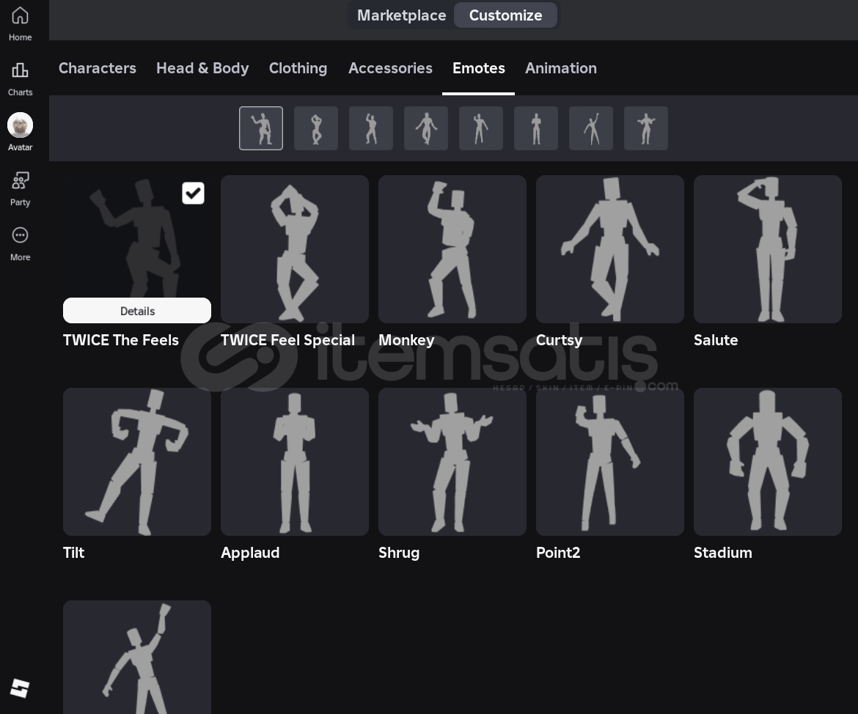Click the Curtsy emote name label

coord(560,339)
